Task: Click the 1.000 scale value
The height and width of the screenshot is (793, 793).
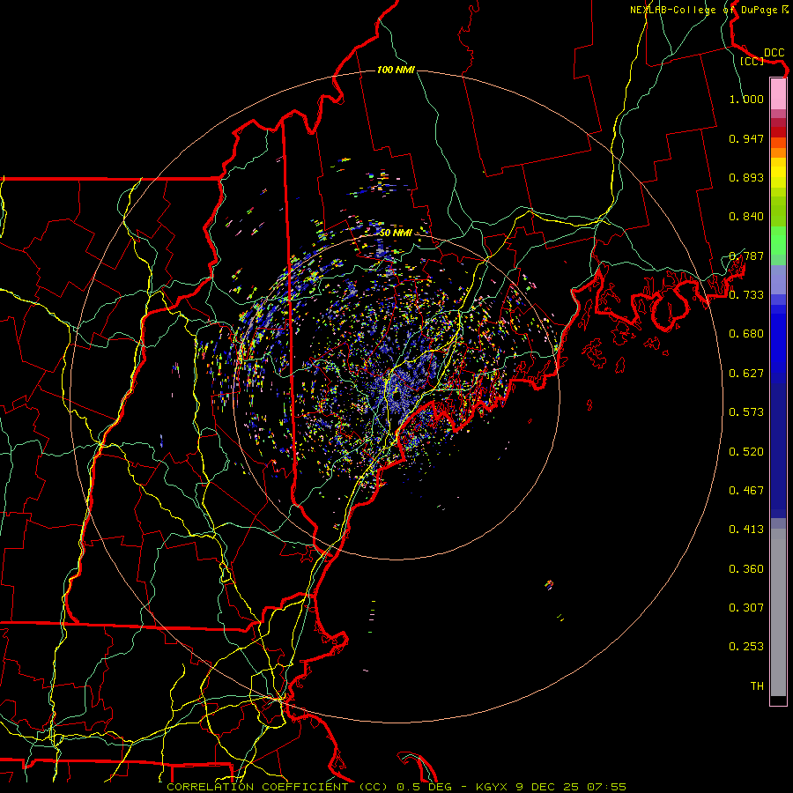Action: click(x=746, y=99)
